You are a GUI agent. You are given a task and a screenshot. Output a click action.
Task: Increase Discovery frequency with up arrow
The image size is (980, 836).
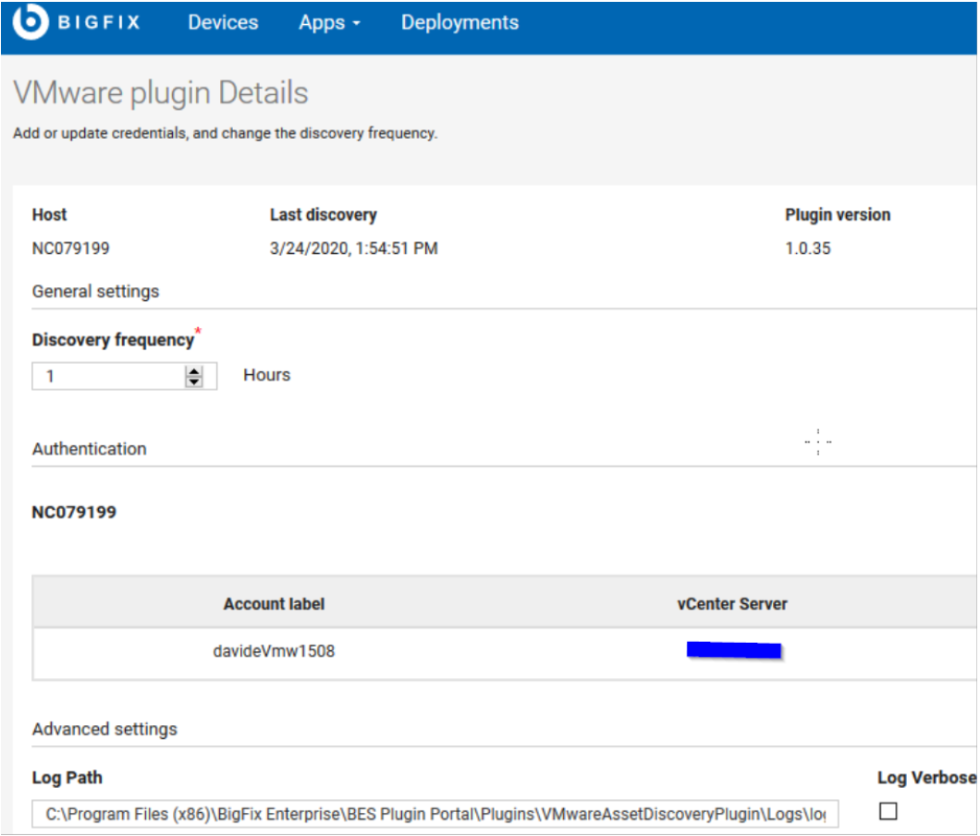tap(194, 370)
